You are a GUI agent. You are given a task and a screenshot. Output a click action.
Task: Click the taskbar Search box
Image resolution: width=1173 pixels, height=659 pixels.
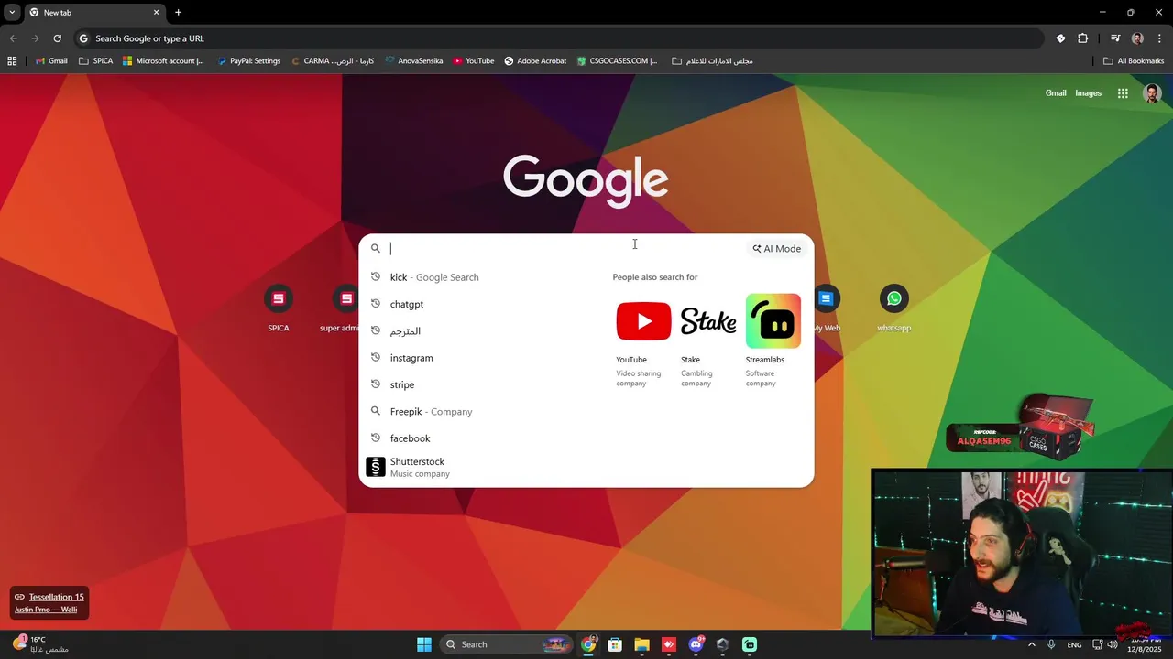coord(506,644)
